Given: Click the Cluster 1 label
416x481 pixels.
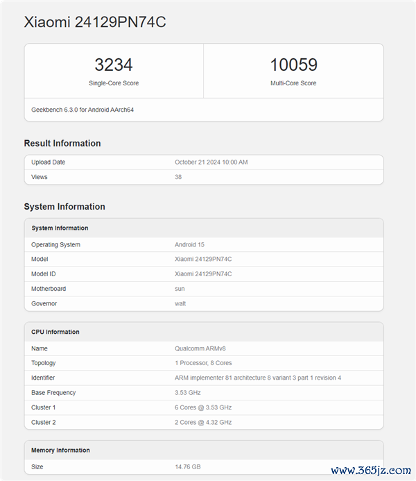Looking at the screenshot, I should (x=43, y=407).
